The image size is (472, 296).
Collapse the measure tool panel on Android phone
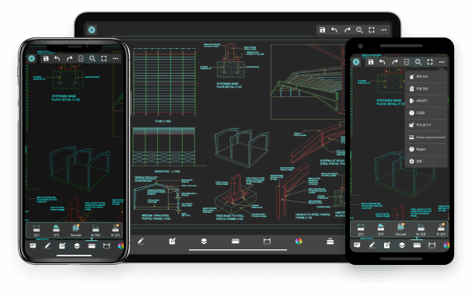click(x=417, y=246)
